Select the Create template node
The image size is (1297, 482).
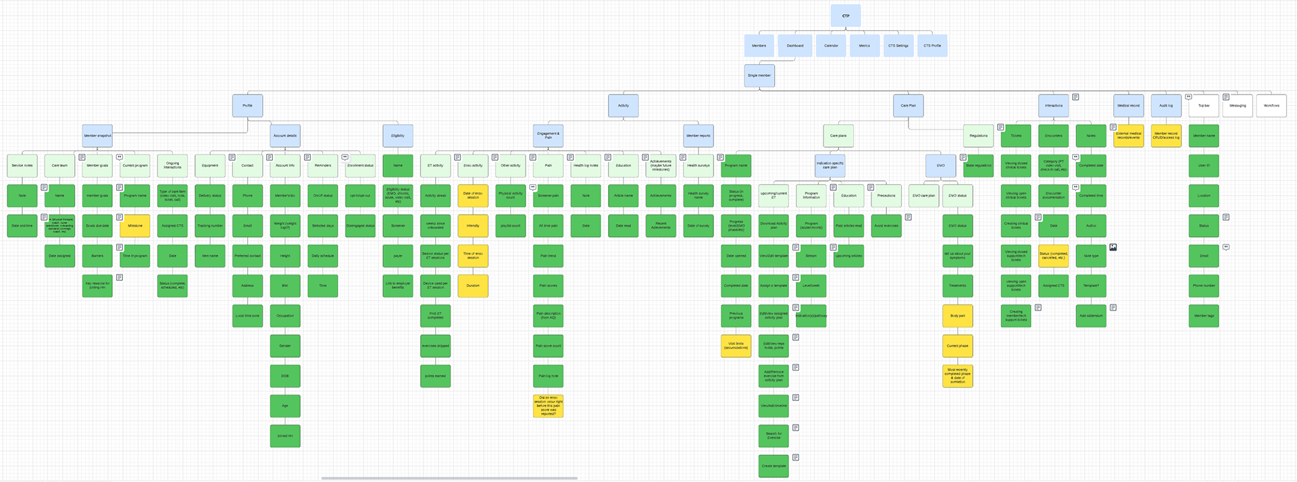coord(774,466)
